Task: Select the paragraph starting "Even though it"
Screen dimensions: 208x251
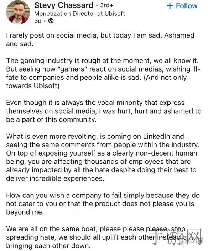Action: tap(104, 111)
